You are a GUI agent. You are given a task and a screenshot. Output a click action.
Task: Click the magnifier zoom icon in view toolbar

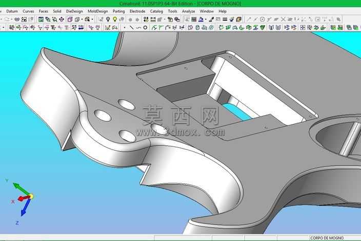tap(54, 20)
